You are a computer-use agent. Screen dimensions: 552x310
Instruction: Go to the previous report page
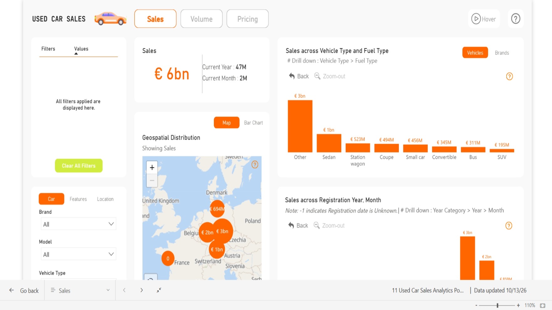point(124,290)
